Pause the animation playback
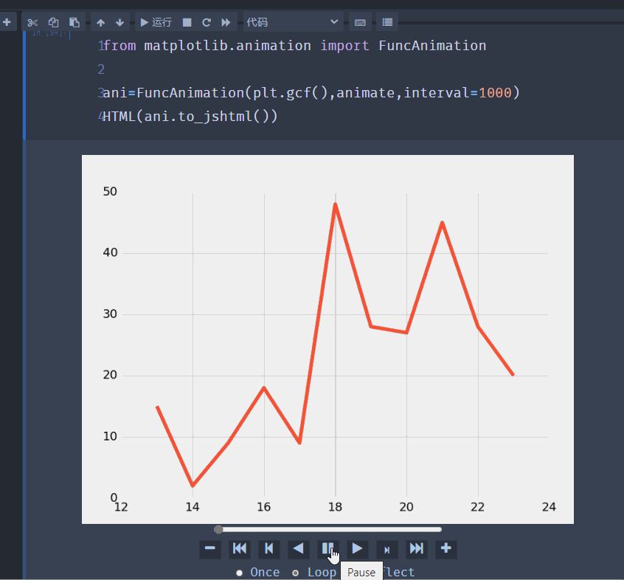 click(x=328, y=548)
